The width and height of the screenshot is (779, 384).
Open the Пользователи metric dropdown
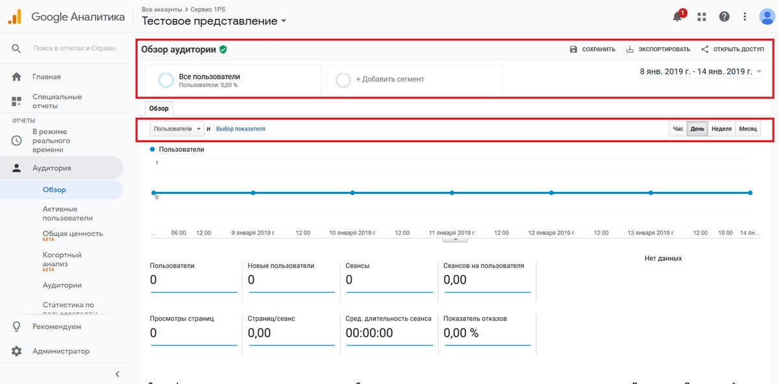pos(177,128)
